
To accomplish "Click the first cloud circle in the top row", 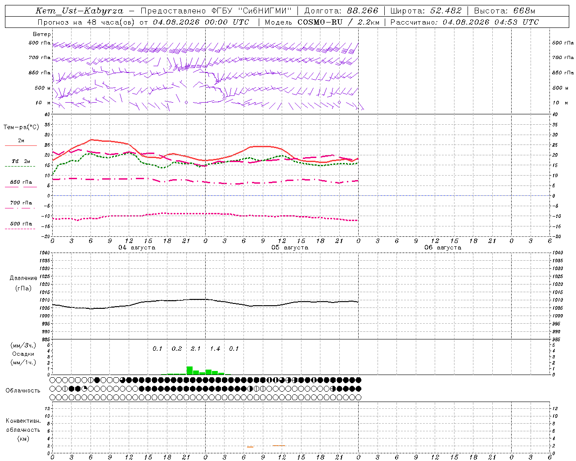I will (x=53, y=380).
